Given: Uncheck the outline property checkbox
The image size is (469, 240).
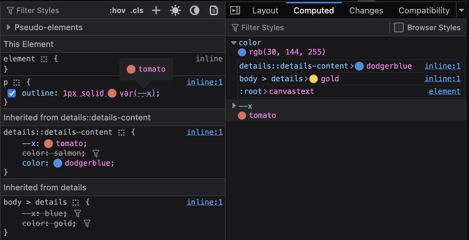Looking at the screenshot, I should pos(12,93).
